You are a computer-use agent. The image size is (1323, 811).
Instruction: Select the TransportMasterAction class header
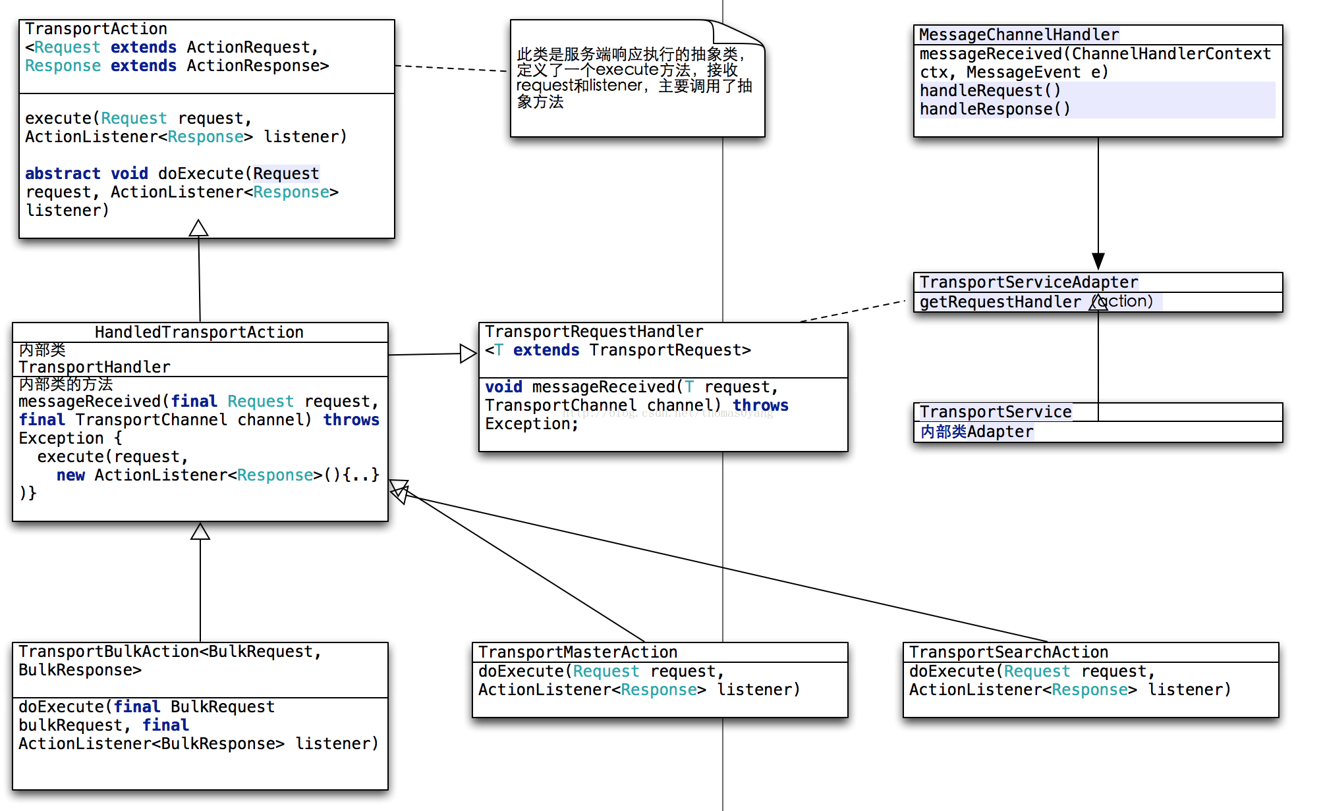point(578,652)
